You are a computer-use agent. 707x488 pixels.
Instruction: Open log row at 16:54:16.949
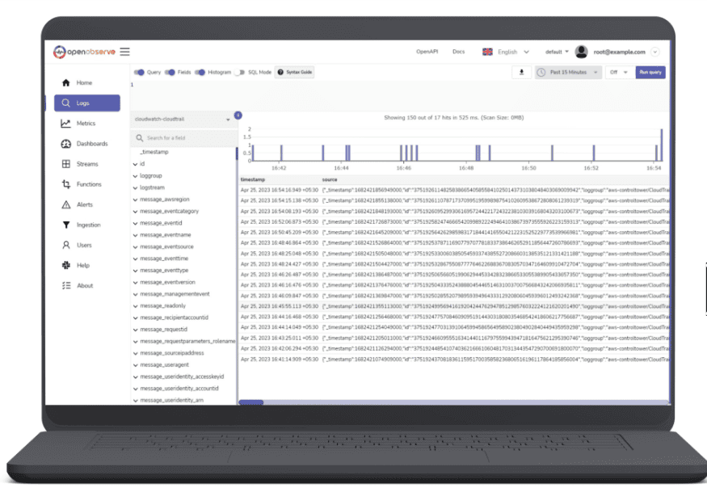(x=454, y=190)
